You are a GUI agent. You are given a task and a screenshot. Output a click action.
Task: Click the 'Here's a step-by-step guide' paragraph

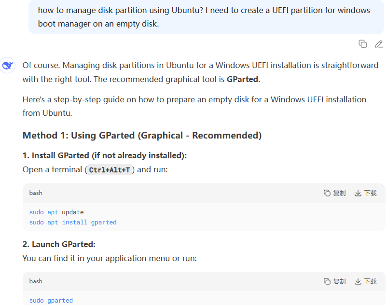click(x=194, y=106)
